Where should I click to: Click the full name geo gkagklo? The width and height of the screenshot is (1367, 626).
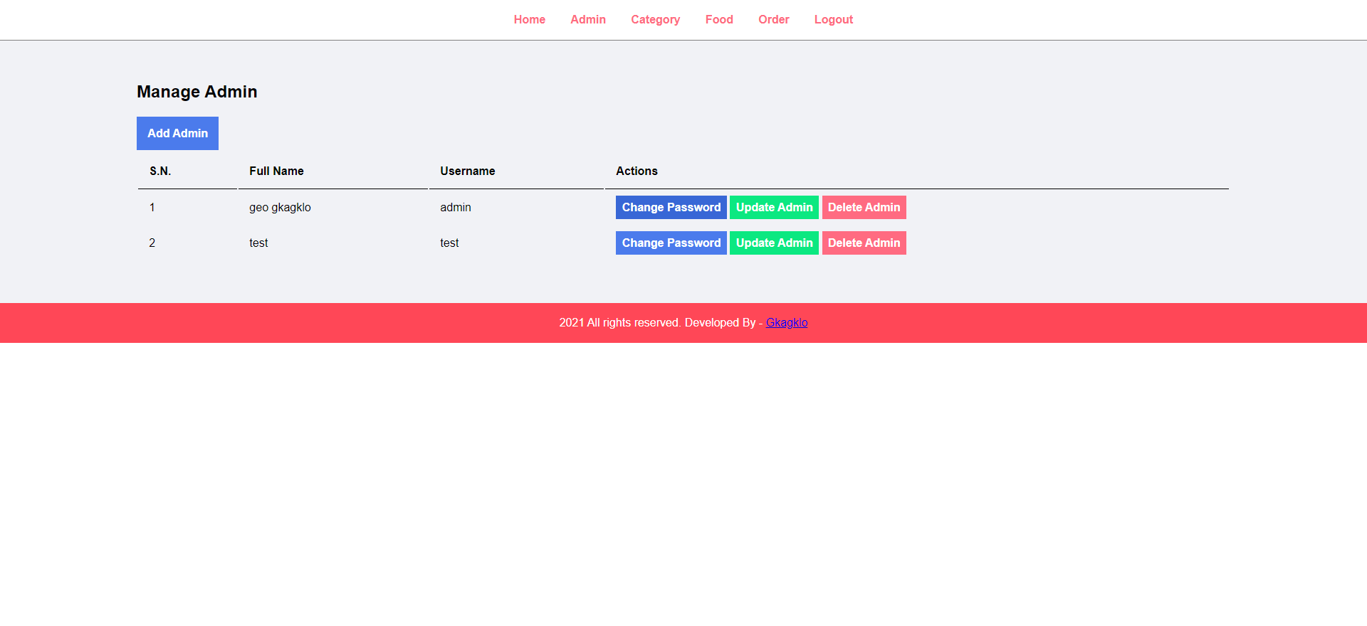280,207
